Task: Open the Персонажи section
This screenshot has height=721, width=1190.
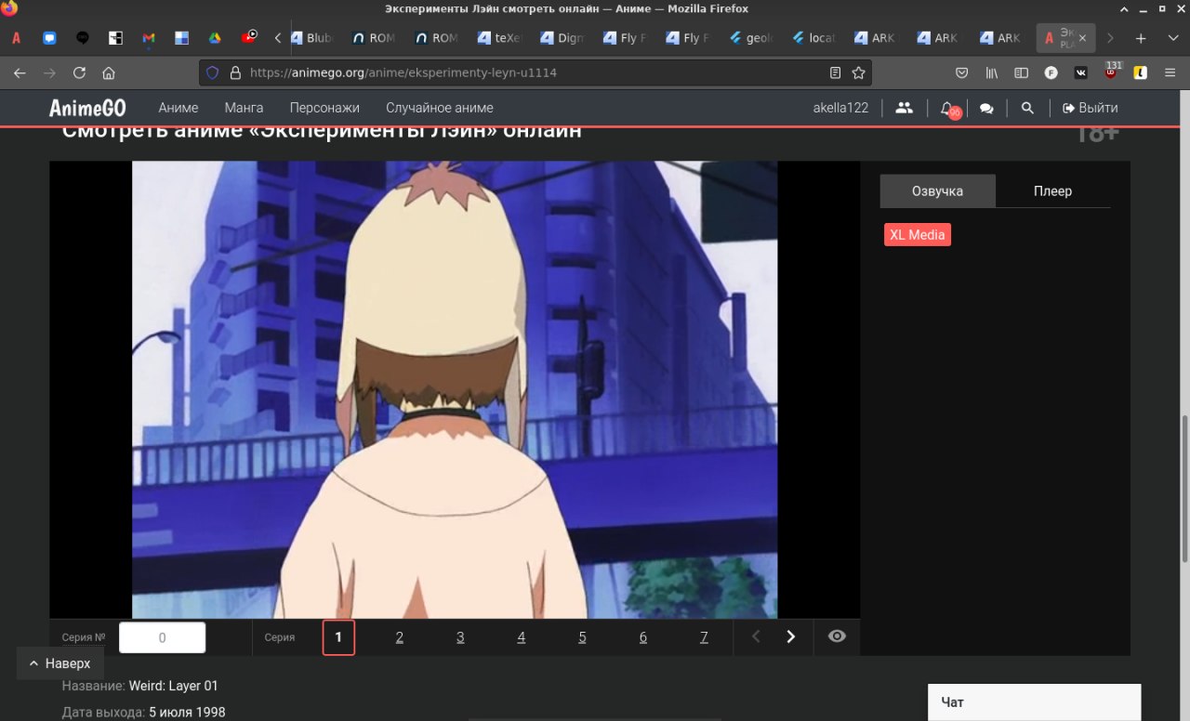Action: 324,108
